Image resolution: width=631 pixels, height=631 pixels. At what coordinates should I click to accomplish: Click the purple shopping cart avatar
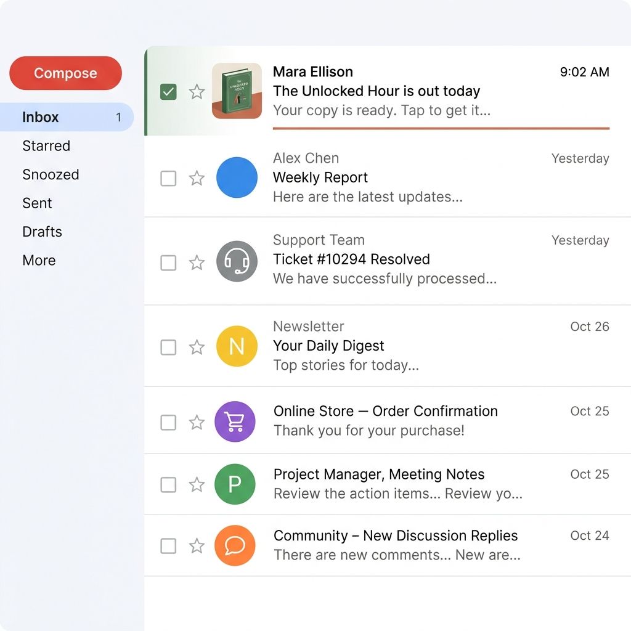point(235,421)
